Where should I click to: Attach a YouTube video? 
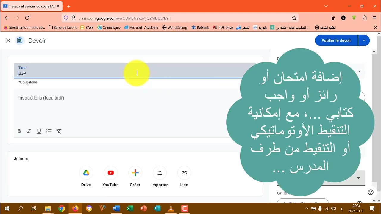tap(111, 173)
